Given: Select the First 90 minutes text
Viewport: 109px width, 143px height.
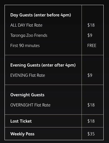Looking at the screenshot, I should click(x=25, y=46).
